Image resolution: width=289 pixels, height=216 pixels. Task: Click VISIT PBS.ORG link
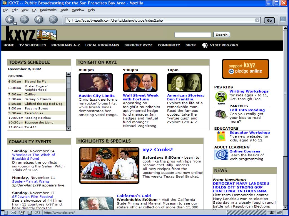click(x=224, y=45)
